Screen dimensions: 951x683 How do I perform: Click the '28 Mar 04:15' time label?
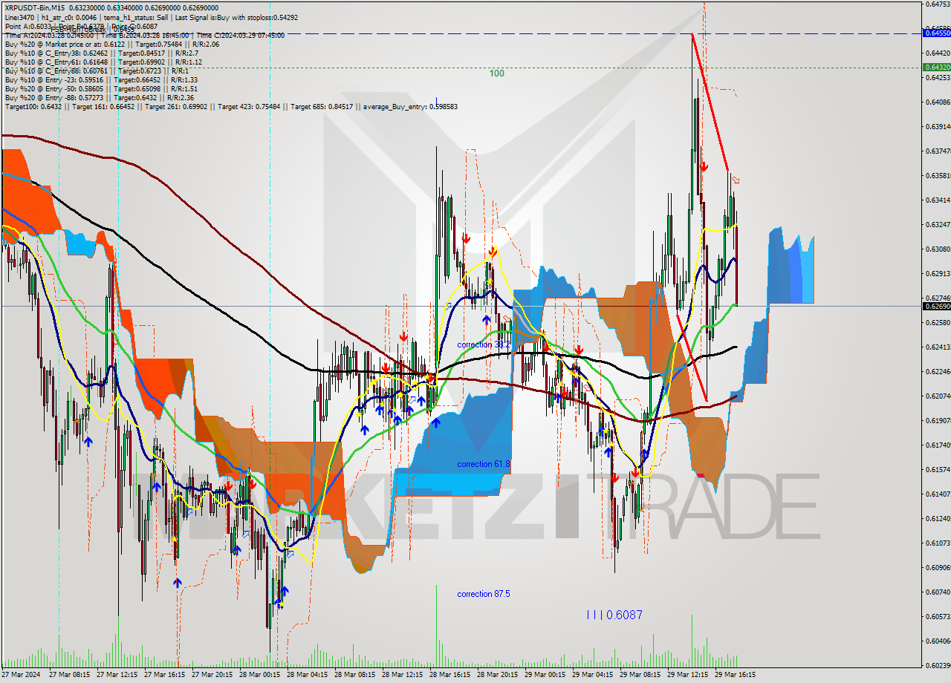coord(307,675)
